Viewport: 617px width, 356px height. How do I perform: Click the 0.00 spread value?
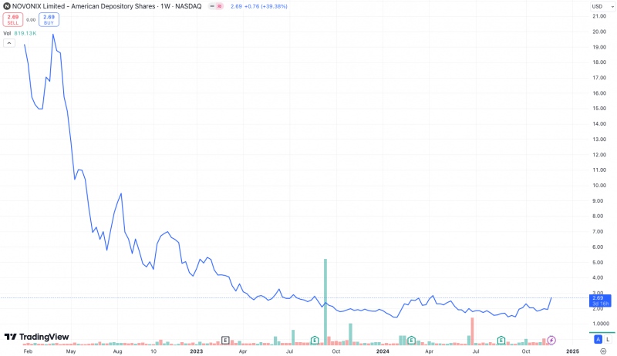(31, 19)
